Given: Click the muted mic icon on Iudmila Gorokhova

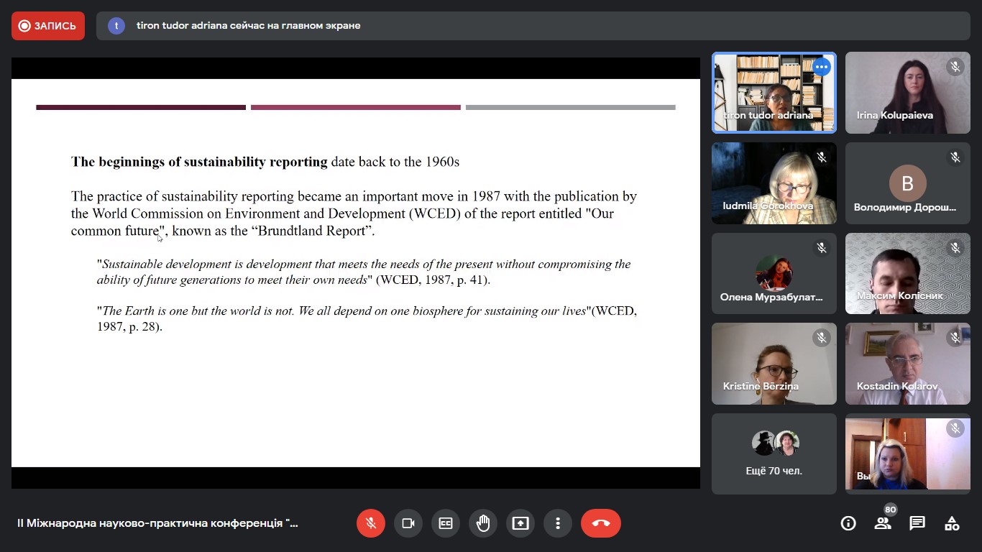Looking at the screenshot, I should 821,157.
